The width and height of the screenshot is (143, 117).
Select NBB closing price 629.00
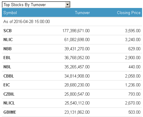click(x=134, y=49)
